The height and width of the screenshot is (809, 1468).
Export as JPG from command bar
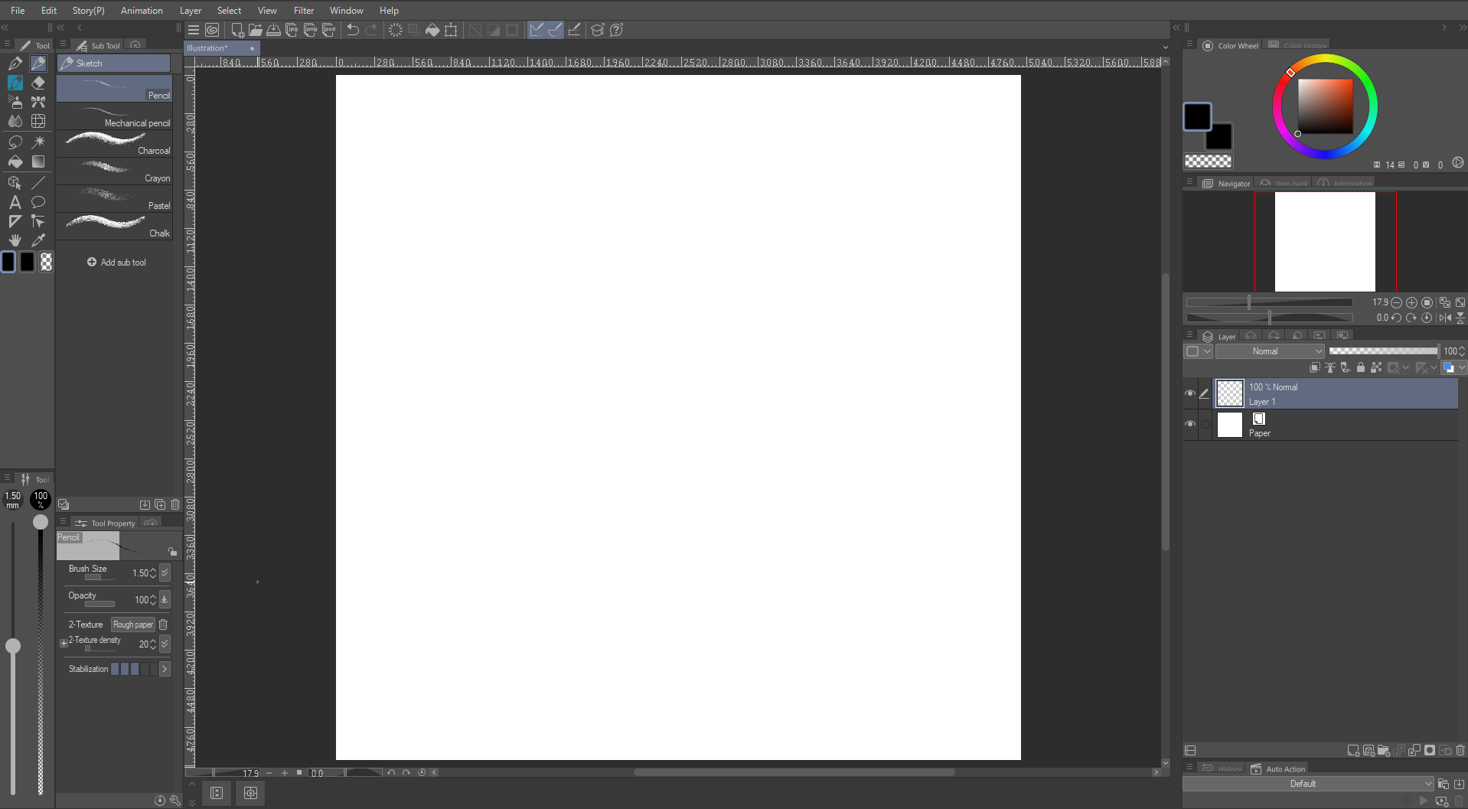[x=292, y=30]
